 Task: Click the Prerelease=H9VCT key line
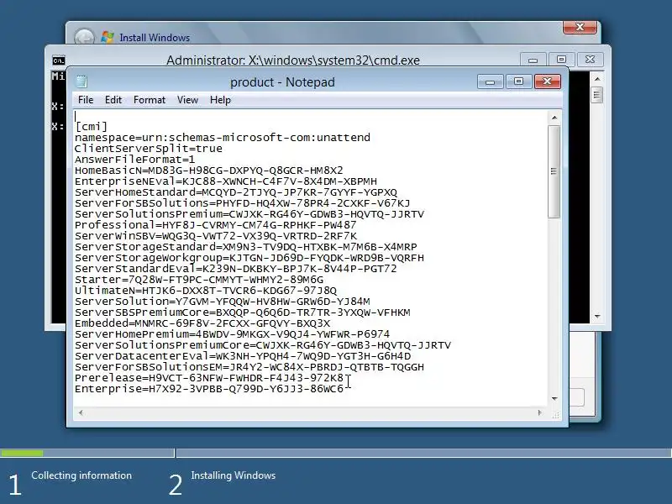pos(209,378)
